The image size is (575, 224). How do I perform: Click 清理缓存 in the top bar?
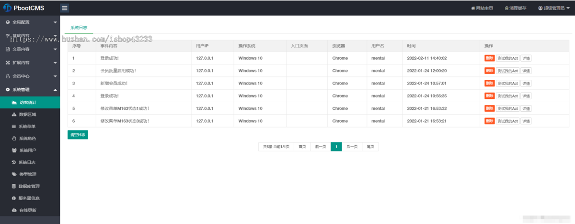pyautogui.click(x=516, y=8)
